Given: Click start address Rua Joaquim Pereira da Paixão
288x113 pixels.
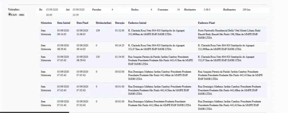Looking at the screenshot, I should pos(161,61).
